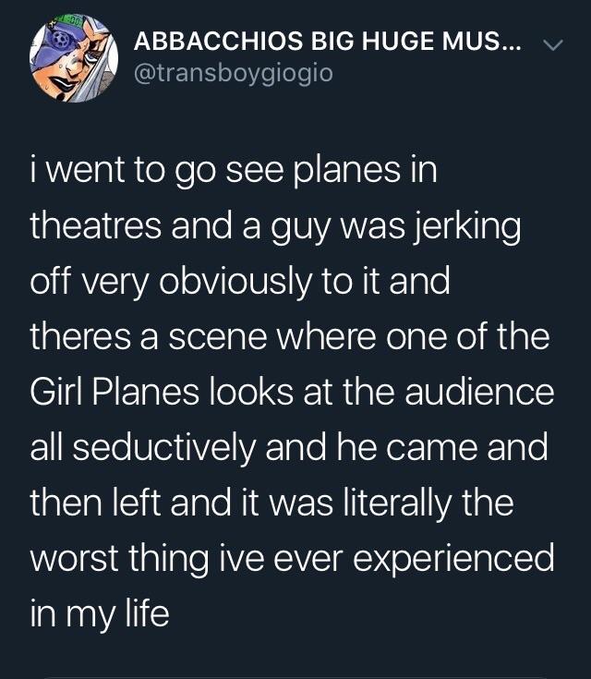Expand the tweet options chevron menu
This screenshot has height=679, width=591.
tap(550, 44)
